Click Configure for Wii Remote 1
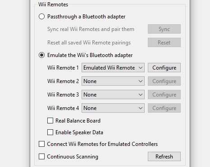Screen dimensions: 210x167 [x=164, y=68]
